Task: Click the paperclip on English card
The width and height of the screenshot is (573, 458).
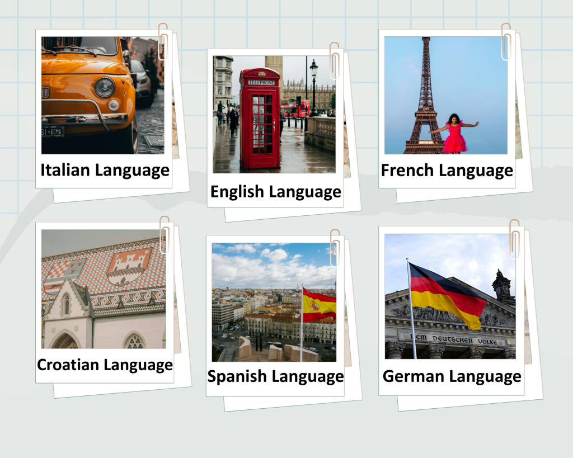Action: pos(335,60)
